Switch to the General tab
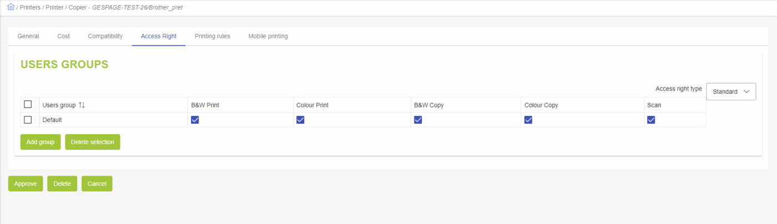This screenshot has width=777, height=224. coord(28,36)
